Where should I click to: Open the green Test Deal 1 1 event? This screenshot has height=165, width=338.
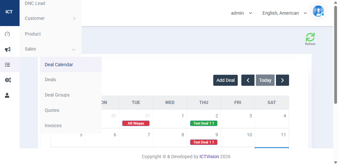pos(204,123)
